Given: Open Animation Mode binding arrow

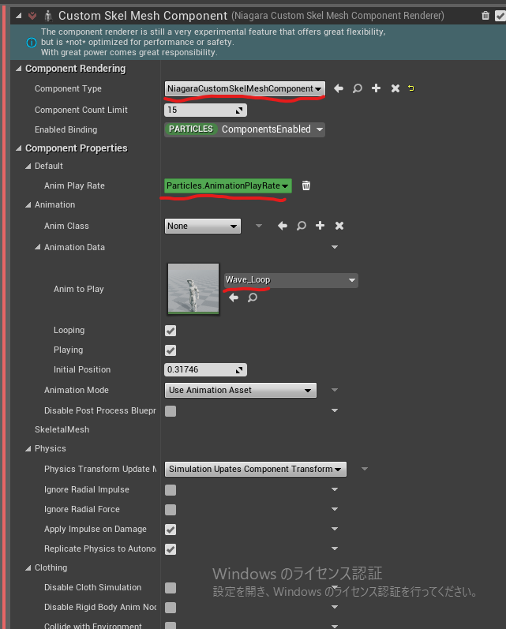Looking at the screenshot, I should point(335,390).
